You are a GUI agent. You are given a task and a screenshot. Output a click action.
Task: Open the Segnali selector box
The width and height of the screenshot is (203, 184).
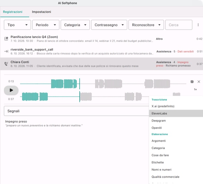(76, 111)
